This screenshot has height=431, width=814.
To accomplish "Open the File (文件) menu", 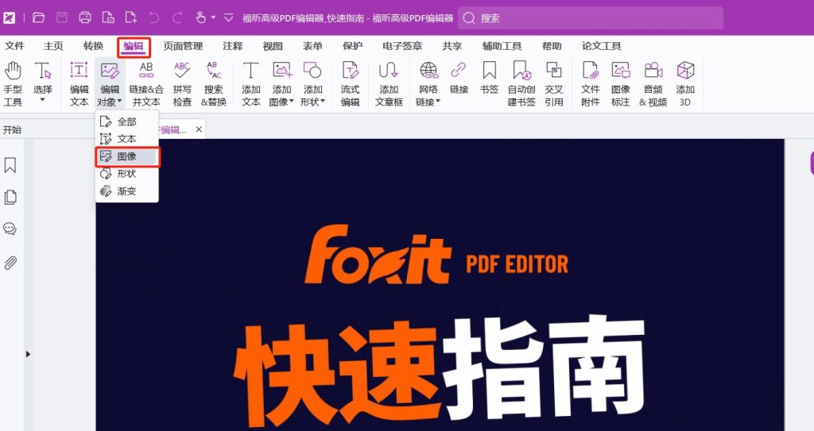I will [x=14, y=46].
